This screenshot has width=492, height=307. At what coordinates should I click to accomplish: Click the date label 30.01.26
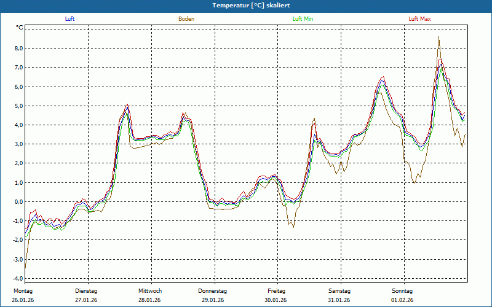point(276,300)
